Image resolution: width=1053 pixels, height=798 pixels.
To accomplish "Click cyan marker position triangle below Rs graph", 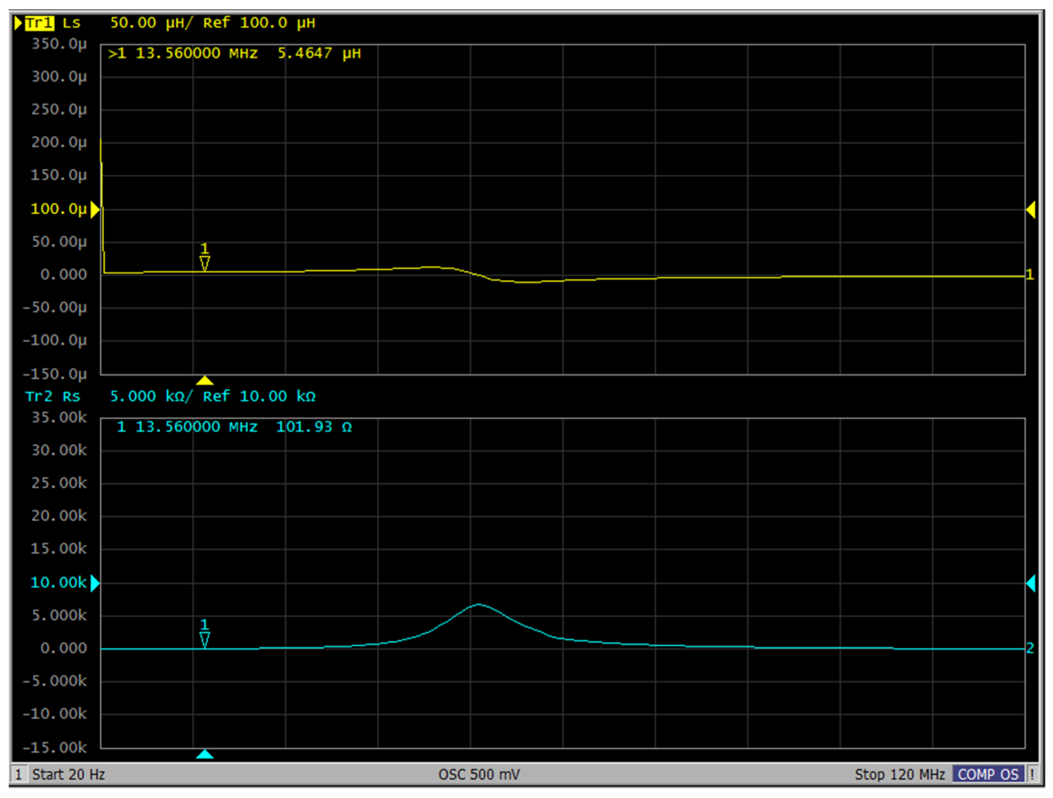I will click(205, 754).
